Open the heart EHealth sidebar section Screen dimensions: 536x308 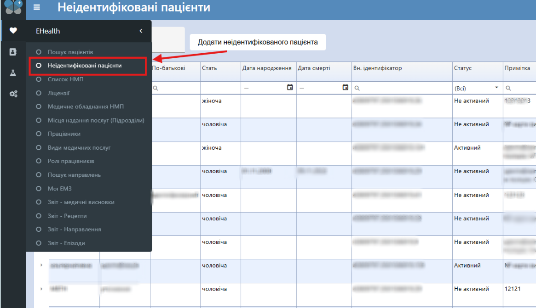click(13, 31)
